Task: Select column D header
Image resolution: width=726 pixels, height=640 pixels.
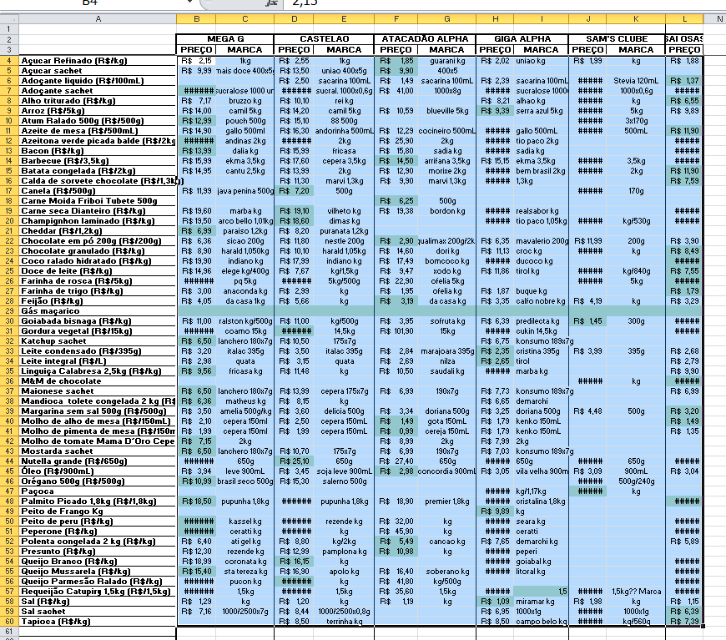Action: pyautogui.click(x=294, y=19)
